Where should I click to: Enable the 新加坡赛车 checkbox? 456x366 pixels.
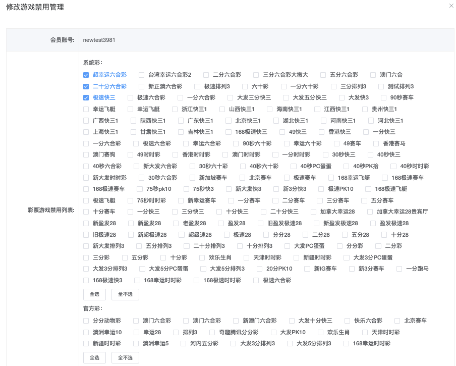tap(192, 178)
